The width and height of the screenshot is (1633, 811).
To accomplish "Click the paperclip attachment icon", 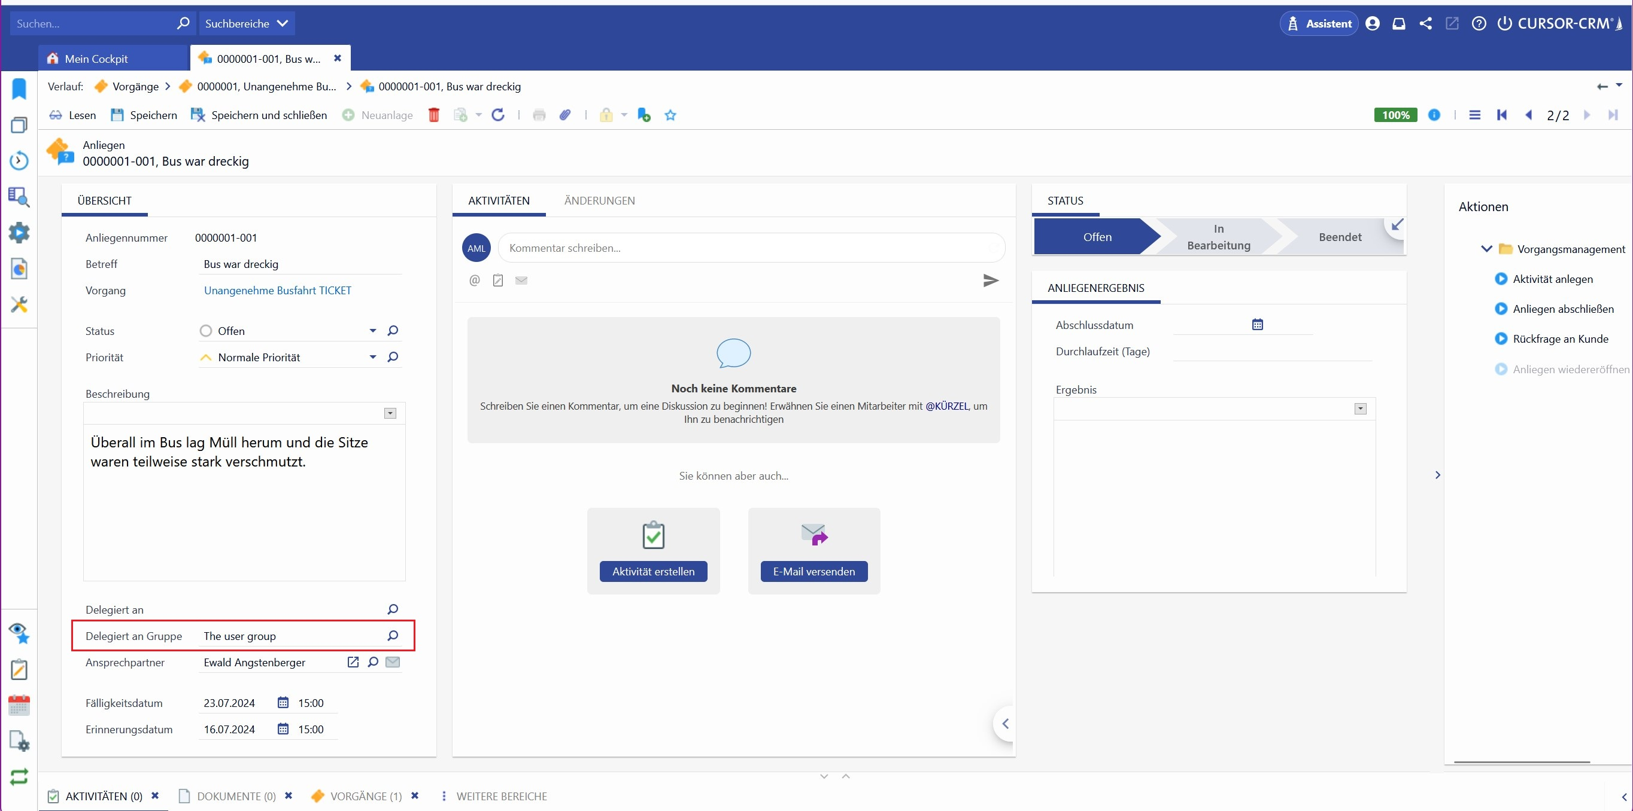I will click(565, 115).
